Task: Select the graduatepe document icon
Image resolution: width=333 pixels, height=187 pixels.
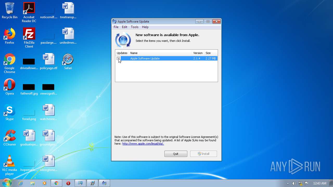Action: pos(29,138)
